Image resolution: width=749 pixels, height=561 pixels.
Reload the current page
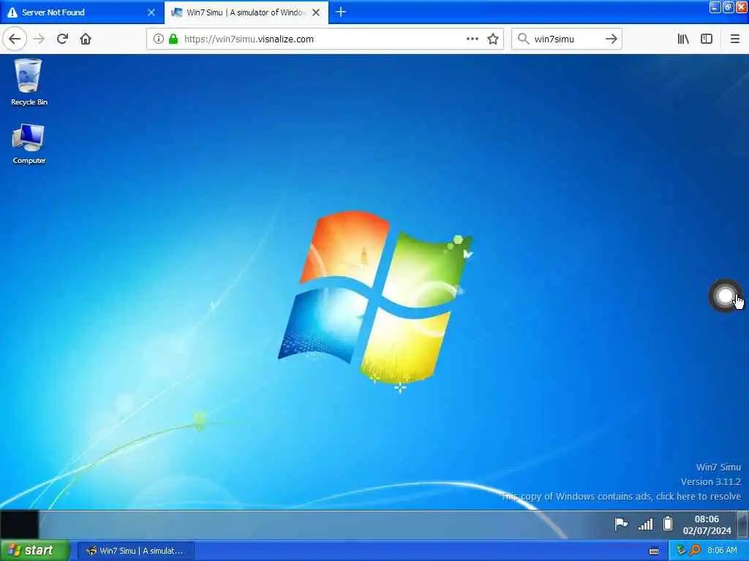tap(62, 39)
